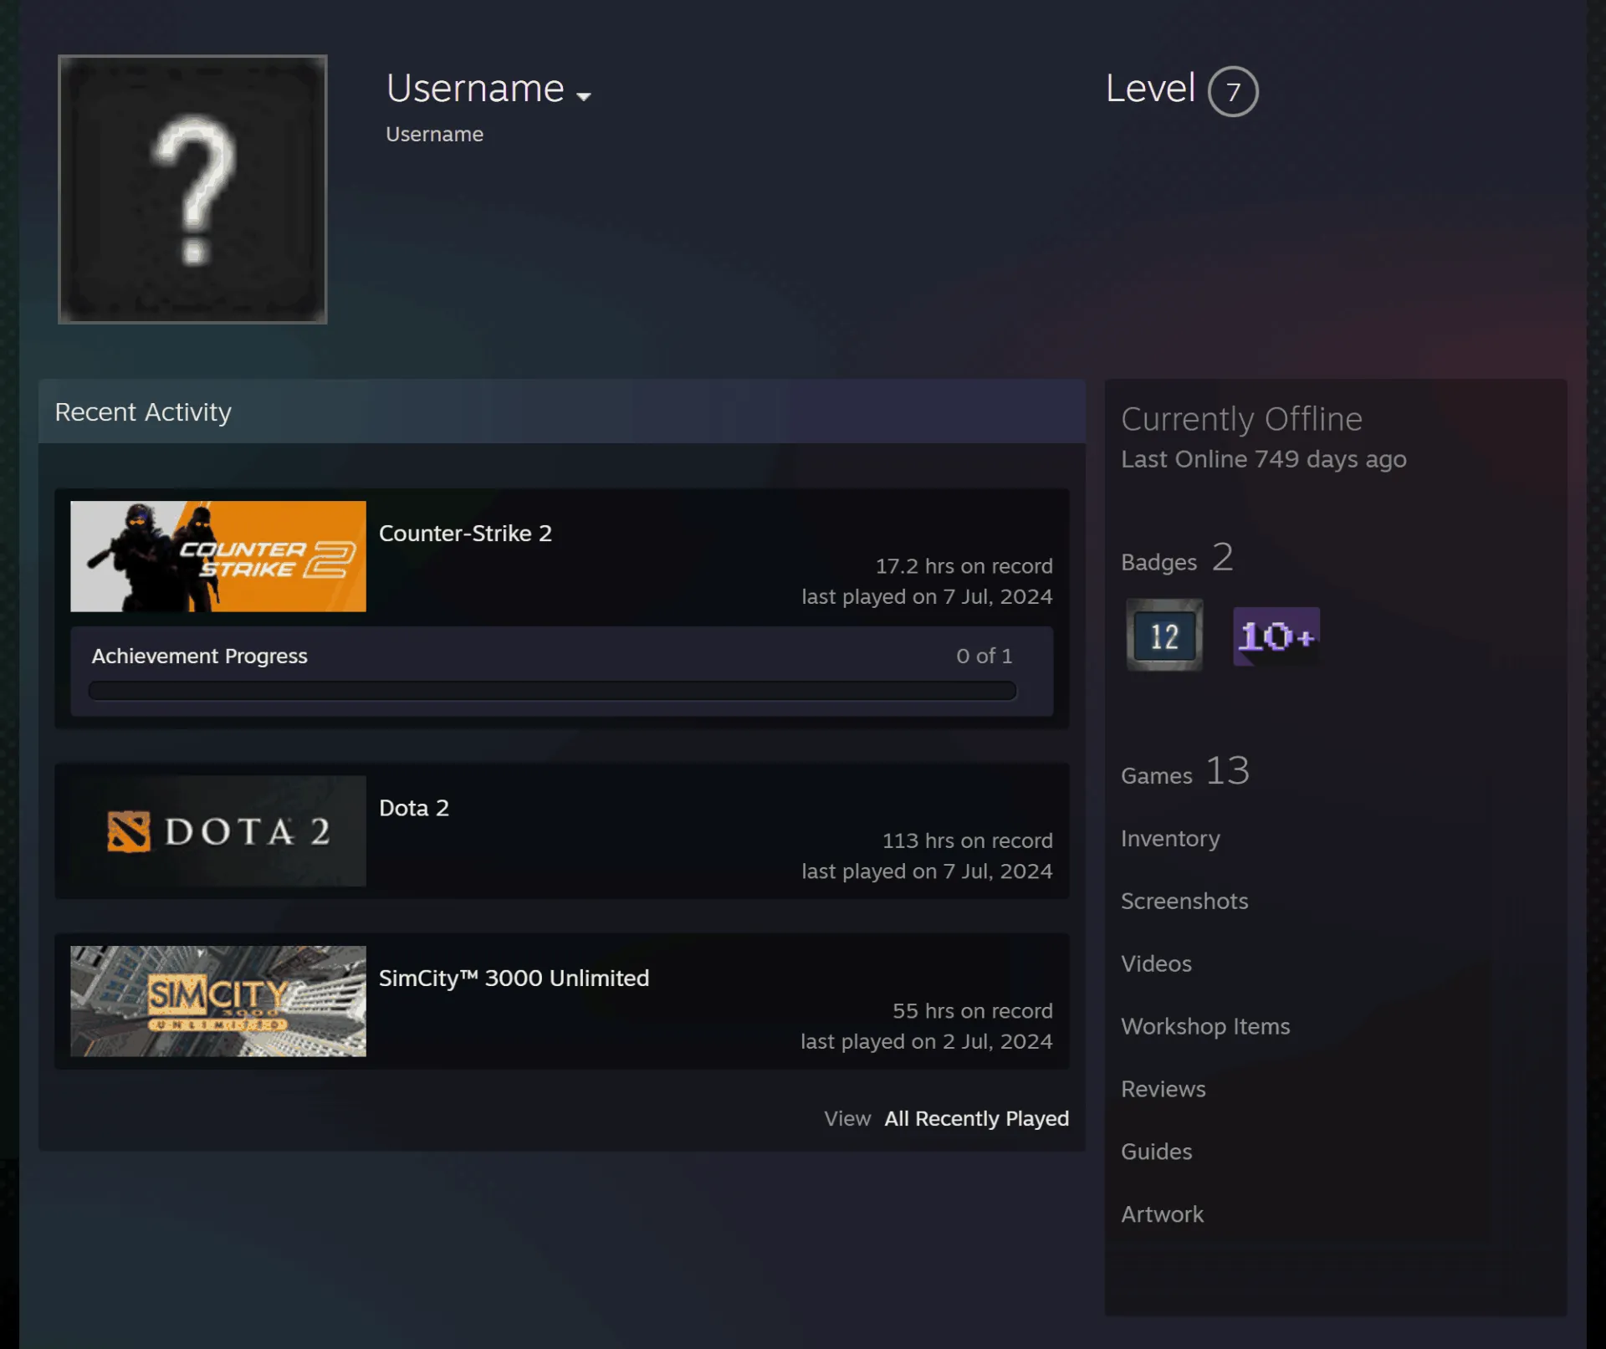Image resolution: width=1606 pixels, height=1349 pixels.
Task: Click the small Username real-name text
Action: point(434,135)
